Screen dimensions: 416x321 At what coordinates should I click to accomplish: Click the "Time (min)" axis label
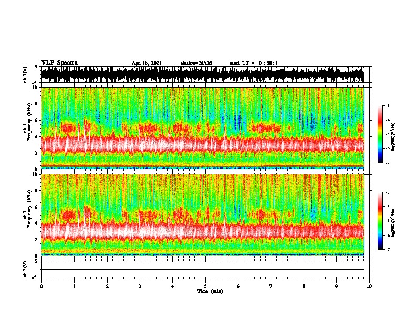coord(210,291)
